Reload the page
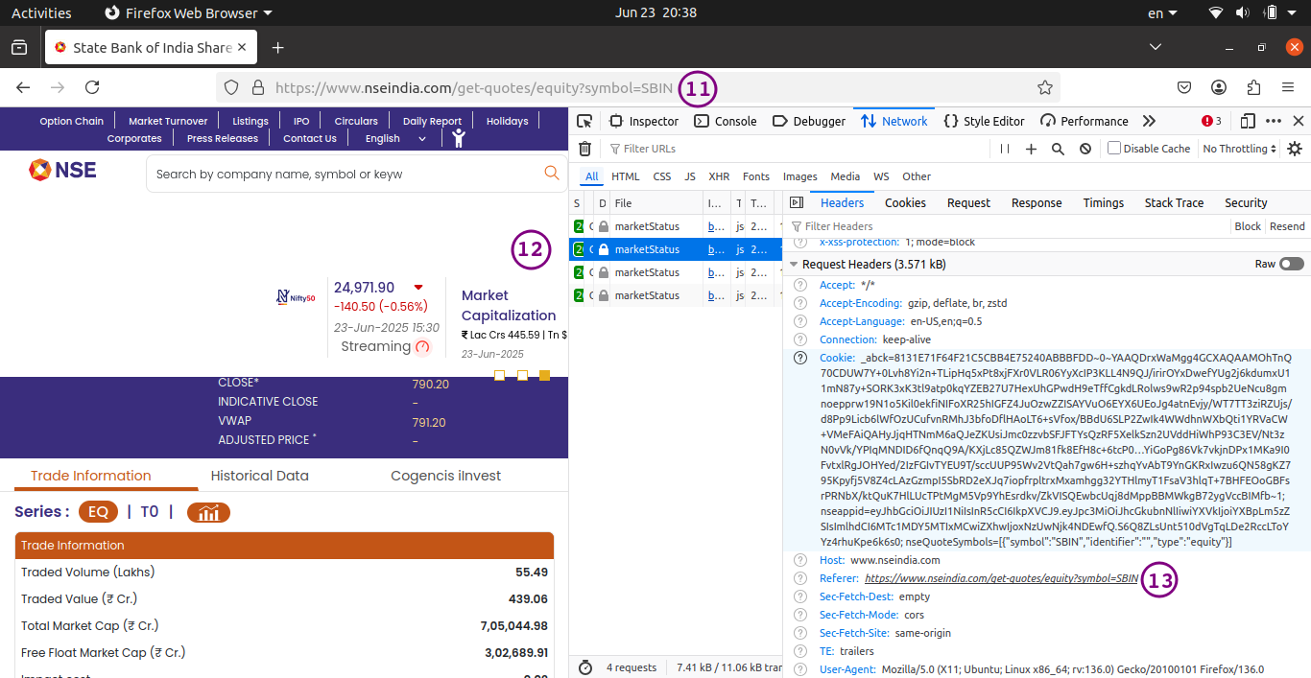 pyautogui.click(x=92, y=87)
